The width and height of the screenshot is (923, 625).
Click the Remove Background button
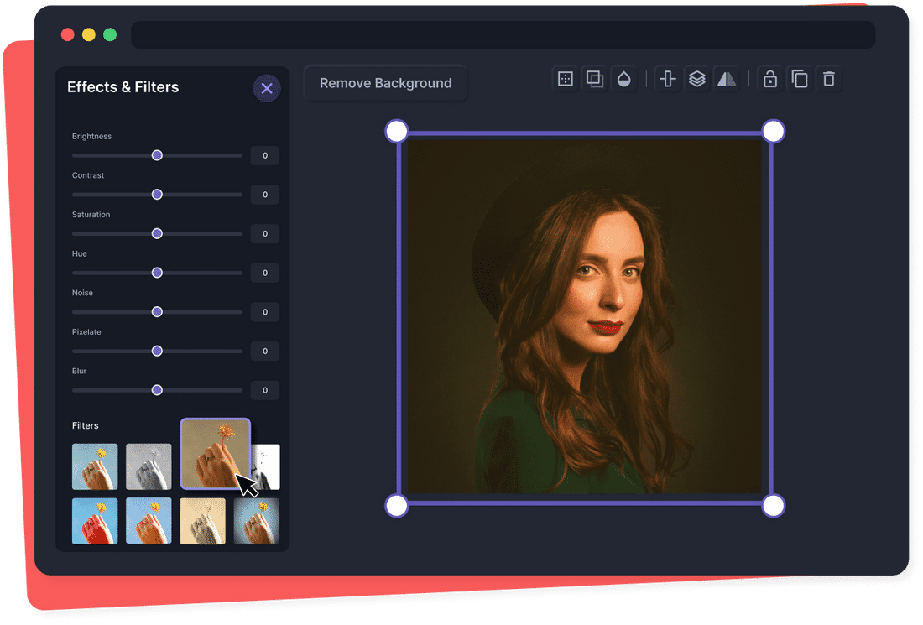(x=386, y=83)
